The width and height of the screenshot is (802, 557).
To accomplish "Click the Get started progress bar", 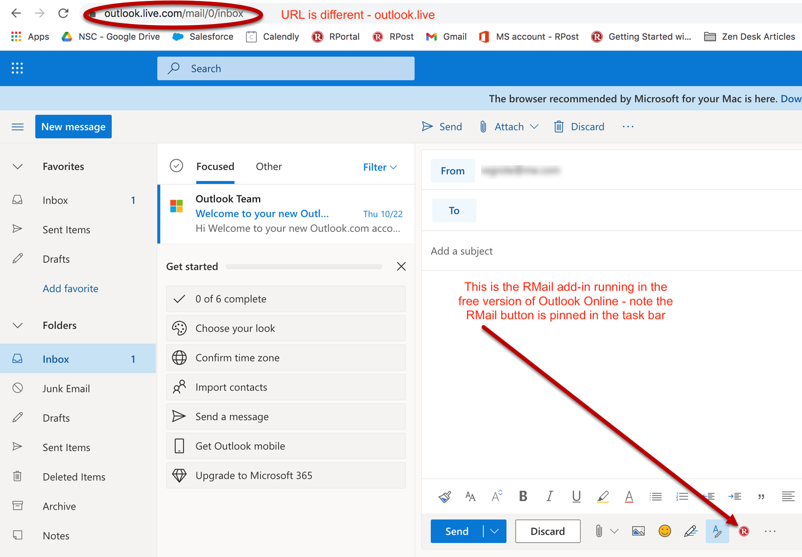I will [304, 267].
